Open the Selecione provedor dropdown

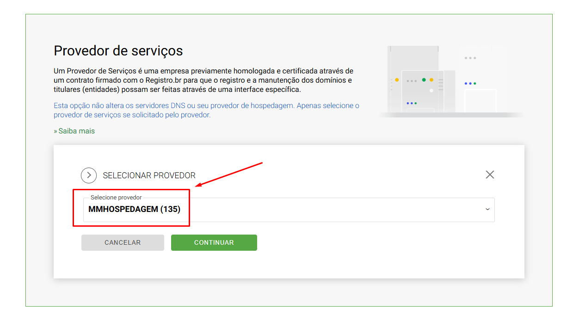tap(289, 210)
